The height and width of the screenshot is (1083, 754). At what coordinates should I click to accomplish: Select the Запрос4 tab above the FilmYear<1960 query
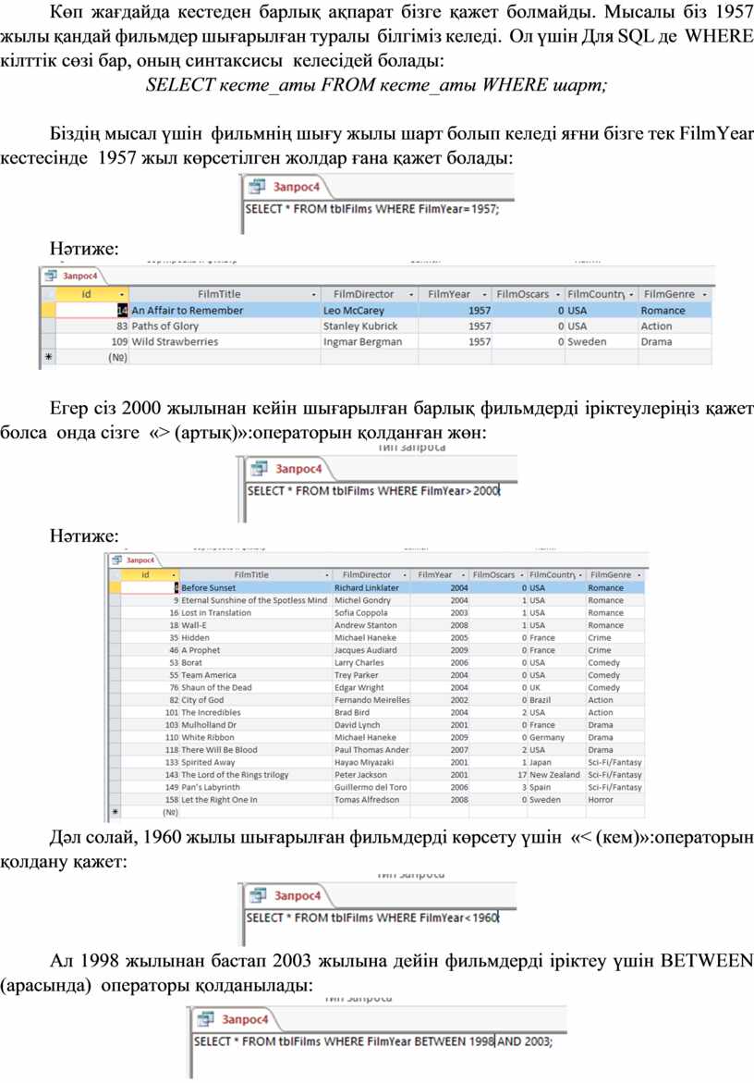(x=287, y=895)
